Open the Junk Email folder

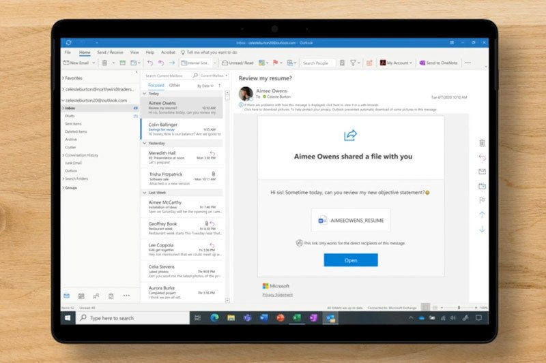click(73, 163)
